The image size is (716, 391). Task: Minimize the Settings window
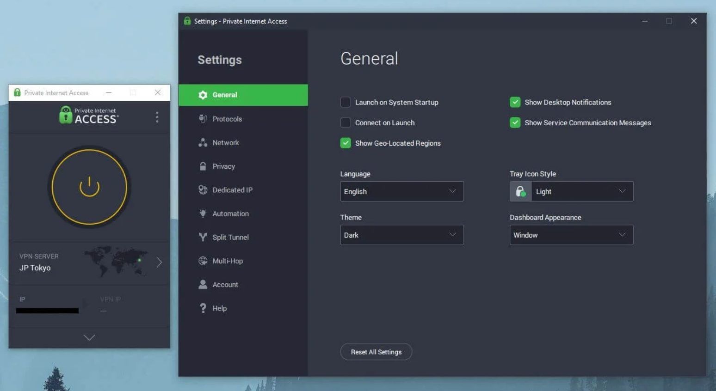(645, 21)
